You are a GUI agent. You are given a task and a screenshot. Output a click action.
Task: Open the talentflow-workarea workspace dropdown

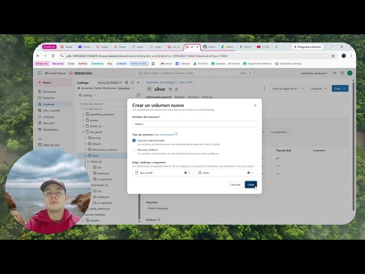pyautogui.click(x=314, y=73)
